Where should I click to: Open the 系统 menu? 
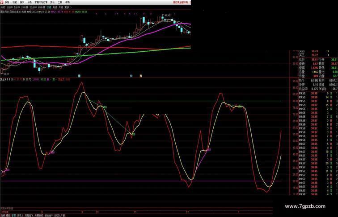click(x=7, y=2)
